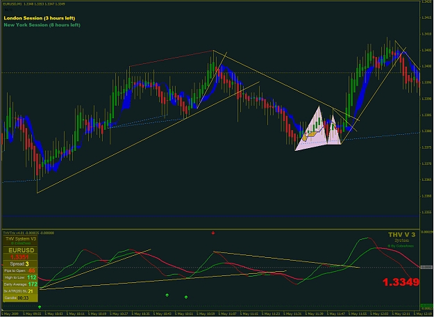Click the green level marker on the indicator scale
This screenshot has height=317, width=434.
[x=426, y=306]
